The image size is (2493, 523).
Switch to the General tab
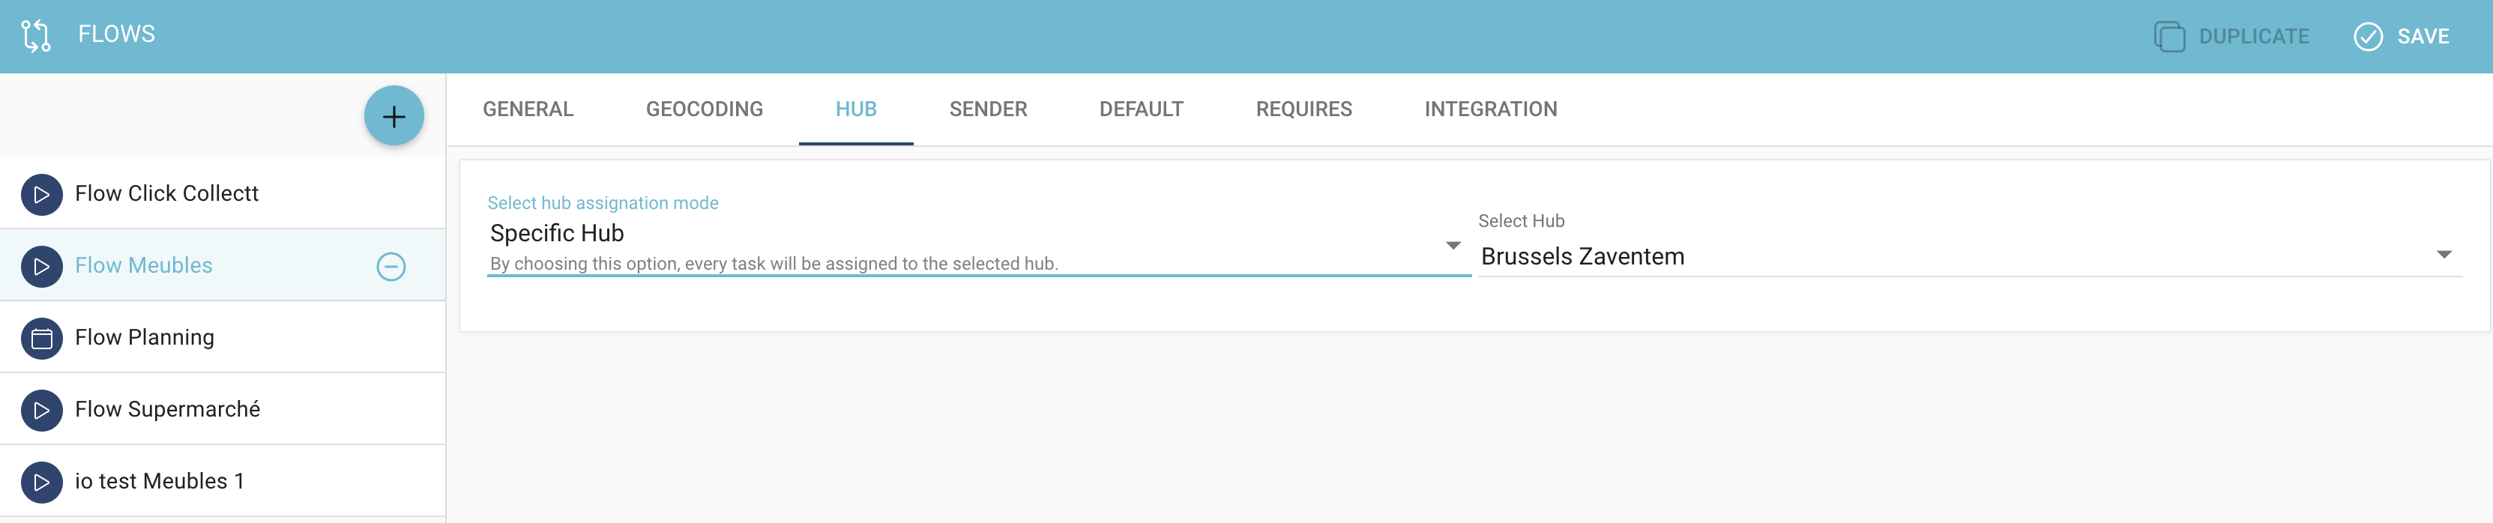(x=528, y=109)
